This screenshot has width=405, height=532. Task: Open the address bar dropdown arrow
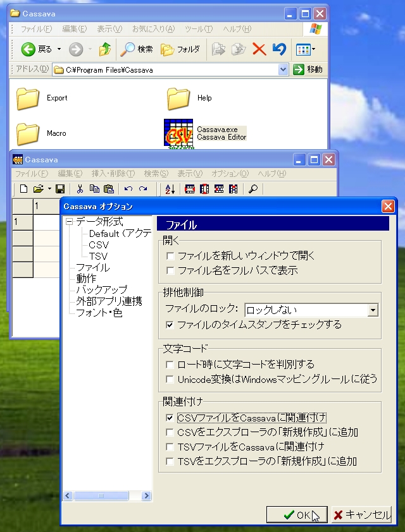283,70
